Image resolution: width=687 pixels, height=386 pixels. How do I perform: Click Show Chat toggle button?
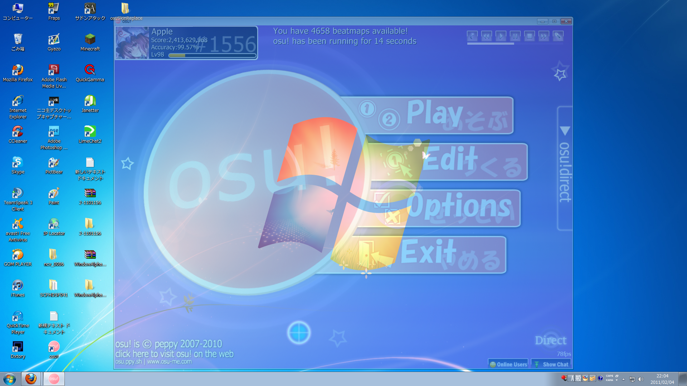coord(551,363)
